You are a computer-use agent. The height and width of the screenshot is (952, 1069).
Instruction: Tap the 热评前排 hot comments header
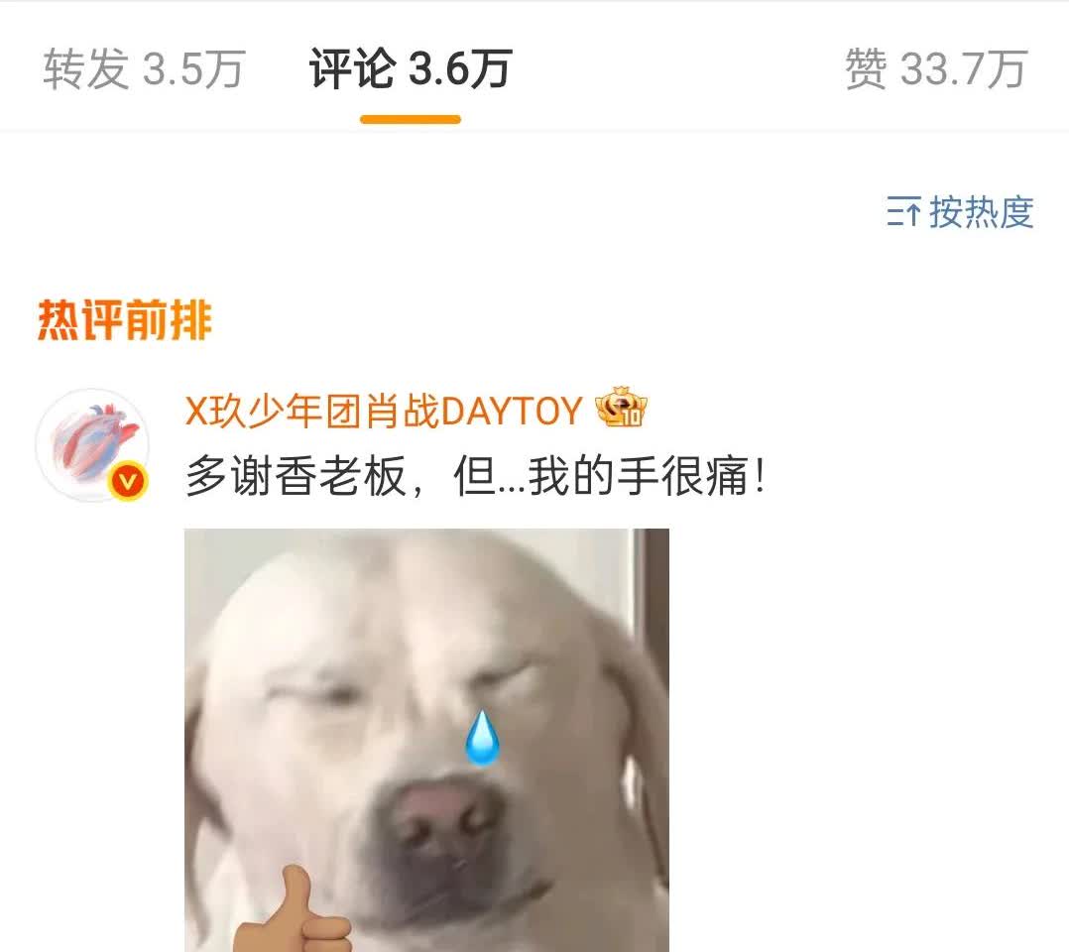[125, 319]
